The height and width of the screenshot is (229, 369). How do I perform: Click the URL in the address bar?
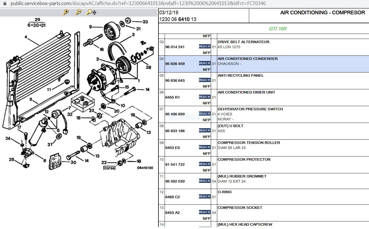pos(138,3)
